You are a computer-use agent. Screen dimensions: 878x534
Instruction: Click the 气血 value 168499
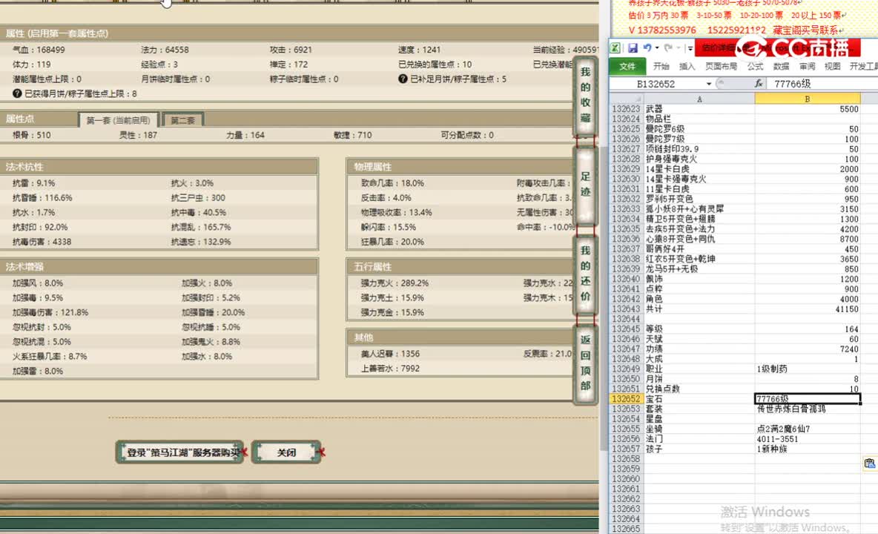tap(50, 50)
